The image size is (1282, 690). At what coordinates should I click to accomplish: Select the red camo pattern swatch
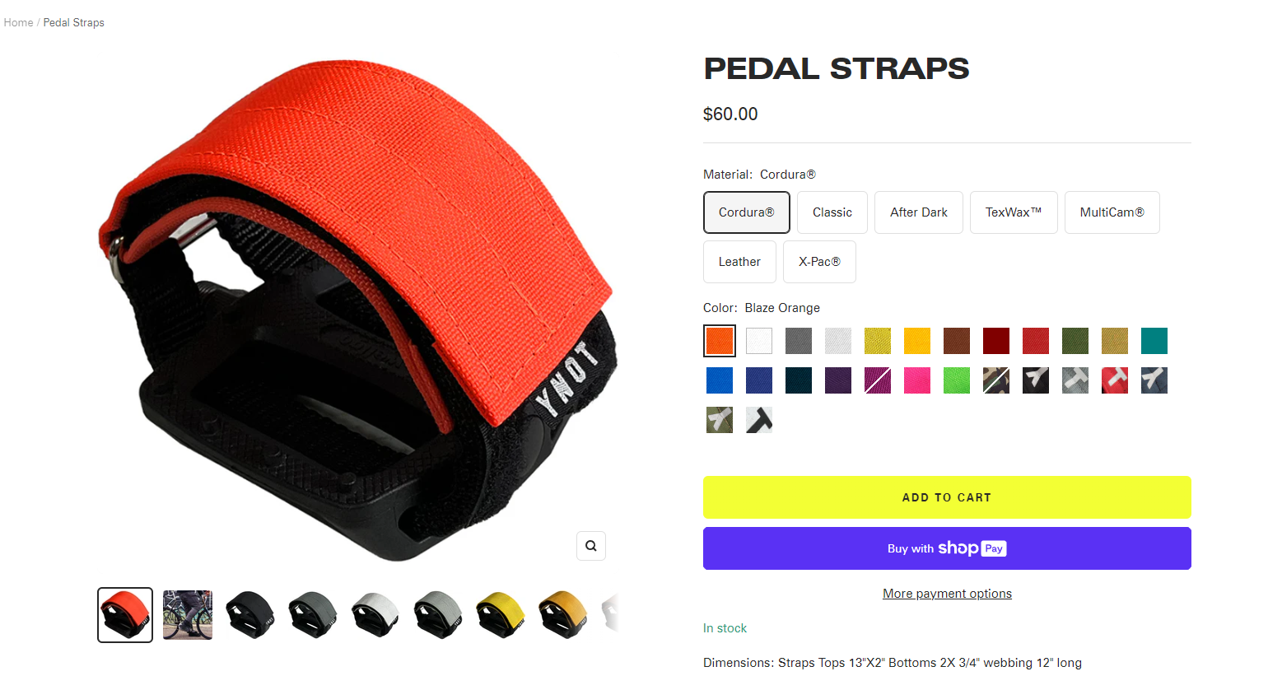coord(1115,380)
